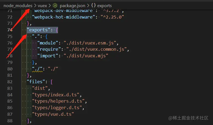Click the "webpack-hot-middleware" key
The height and width of the screenshot is (125, 213).
64,17
